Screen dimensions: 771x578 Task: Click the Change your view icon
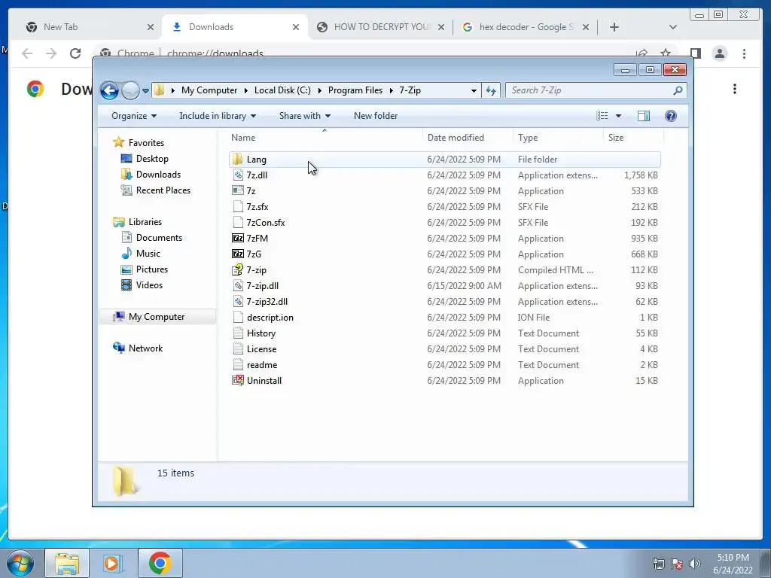pyautogui.click(x=602, y=116)
